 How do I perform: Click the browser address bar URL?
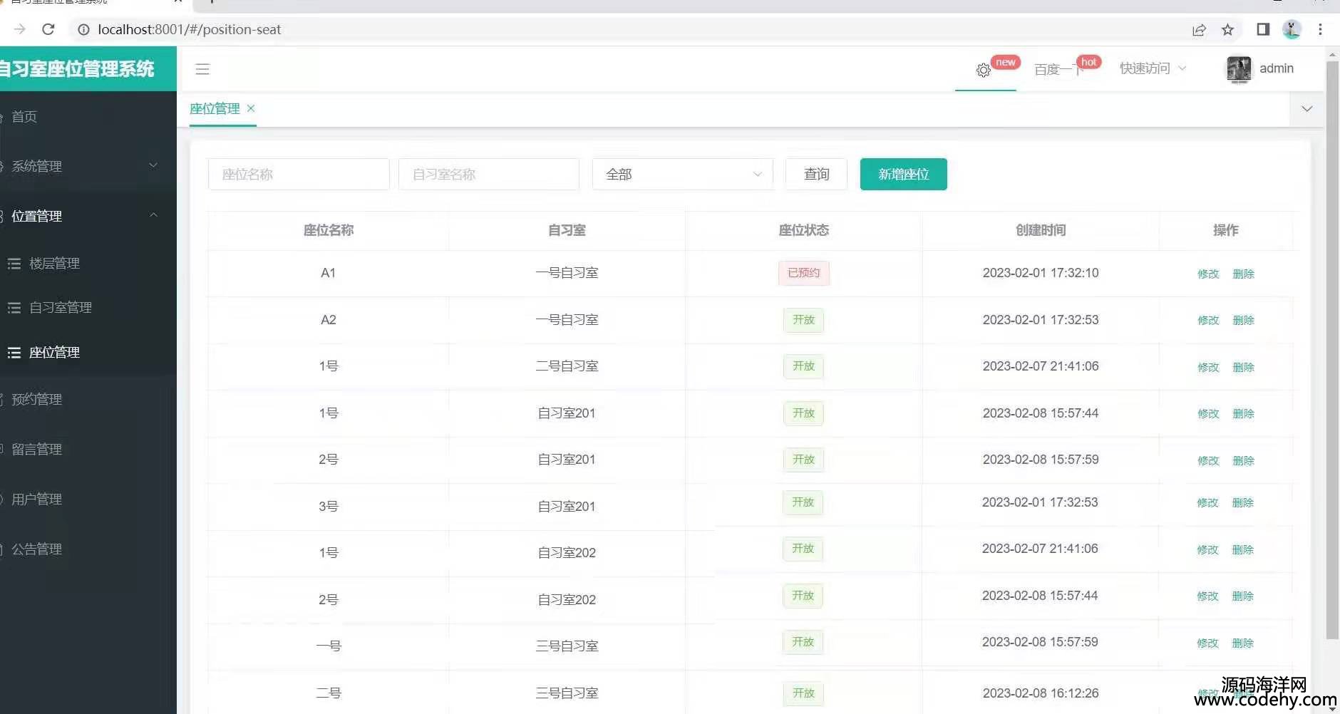[190, 29]
